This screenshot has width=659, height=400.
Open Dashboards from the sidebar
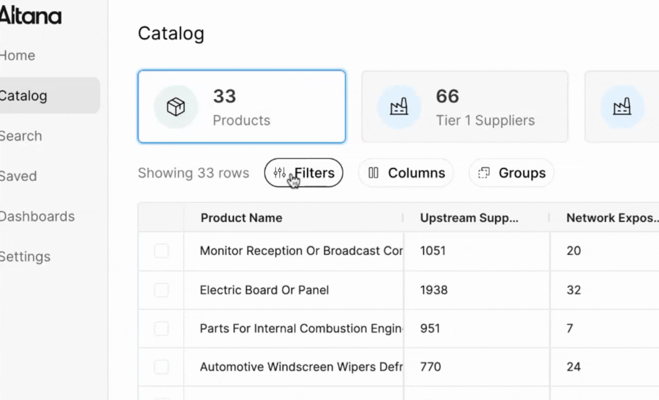(x=37, y=216)
